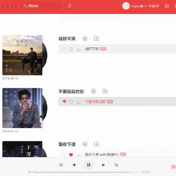Play the 不爱我就拉倒 album

[93, 91]
